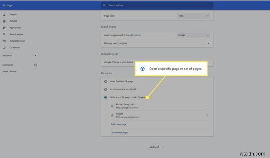The height and width of the screenshot is (158, 270).
Task: Click Use current pages link
Action: click(120, 133)
